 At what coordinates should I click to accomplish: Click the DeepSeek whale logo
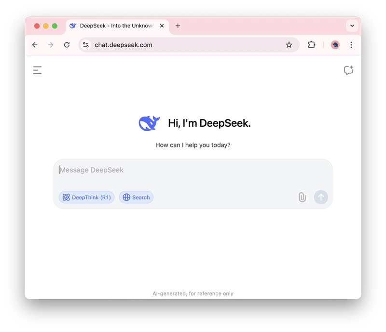149,123
